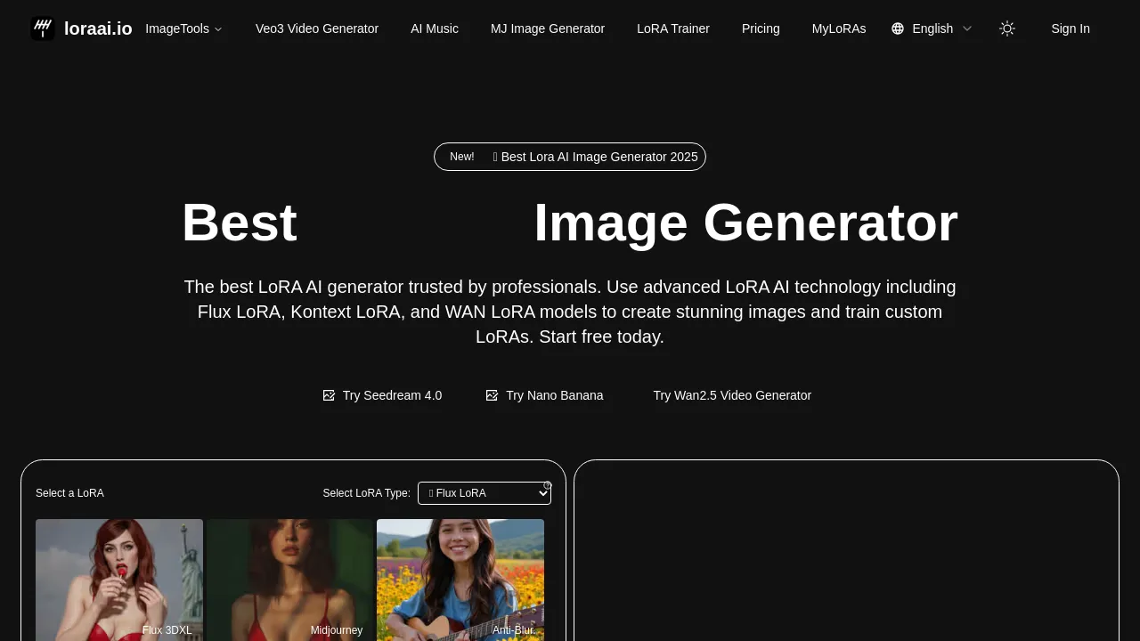Click the loraai.io brand name
Image resolution: width=1140 pixels, height=641 pixels.
(x=98, y=28)
